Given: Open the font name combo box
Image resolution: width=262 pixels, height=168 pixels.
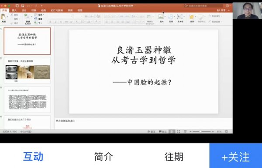Looking at the screenshot, I should tap(60, 16).
